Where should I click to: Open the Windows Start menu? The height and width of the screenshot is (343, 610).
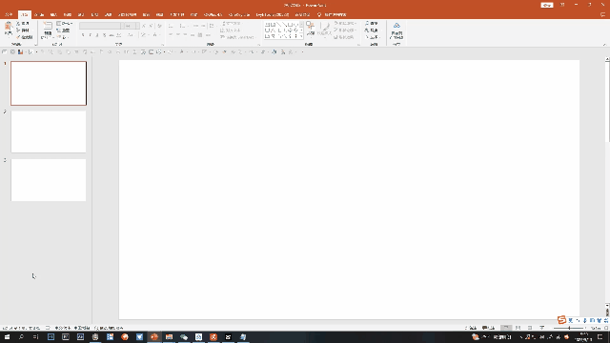pos(7,336)
